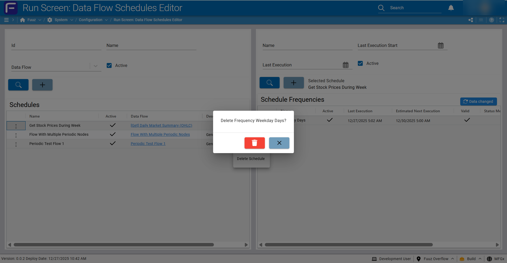Expand the Data Flow dropdown
Image resolution: width=507 pixels, height=263 pixels.
pos(96,66)
